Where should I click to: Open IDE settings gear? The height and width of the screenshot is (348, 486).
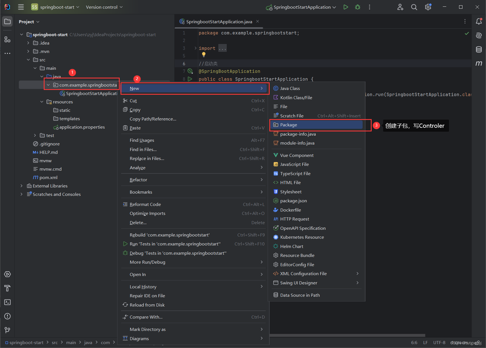[x=428, y=7]
